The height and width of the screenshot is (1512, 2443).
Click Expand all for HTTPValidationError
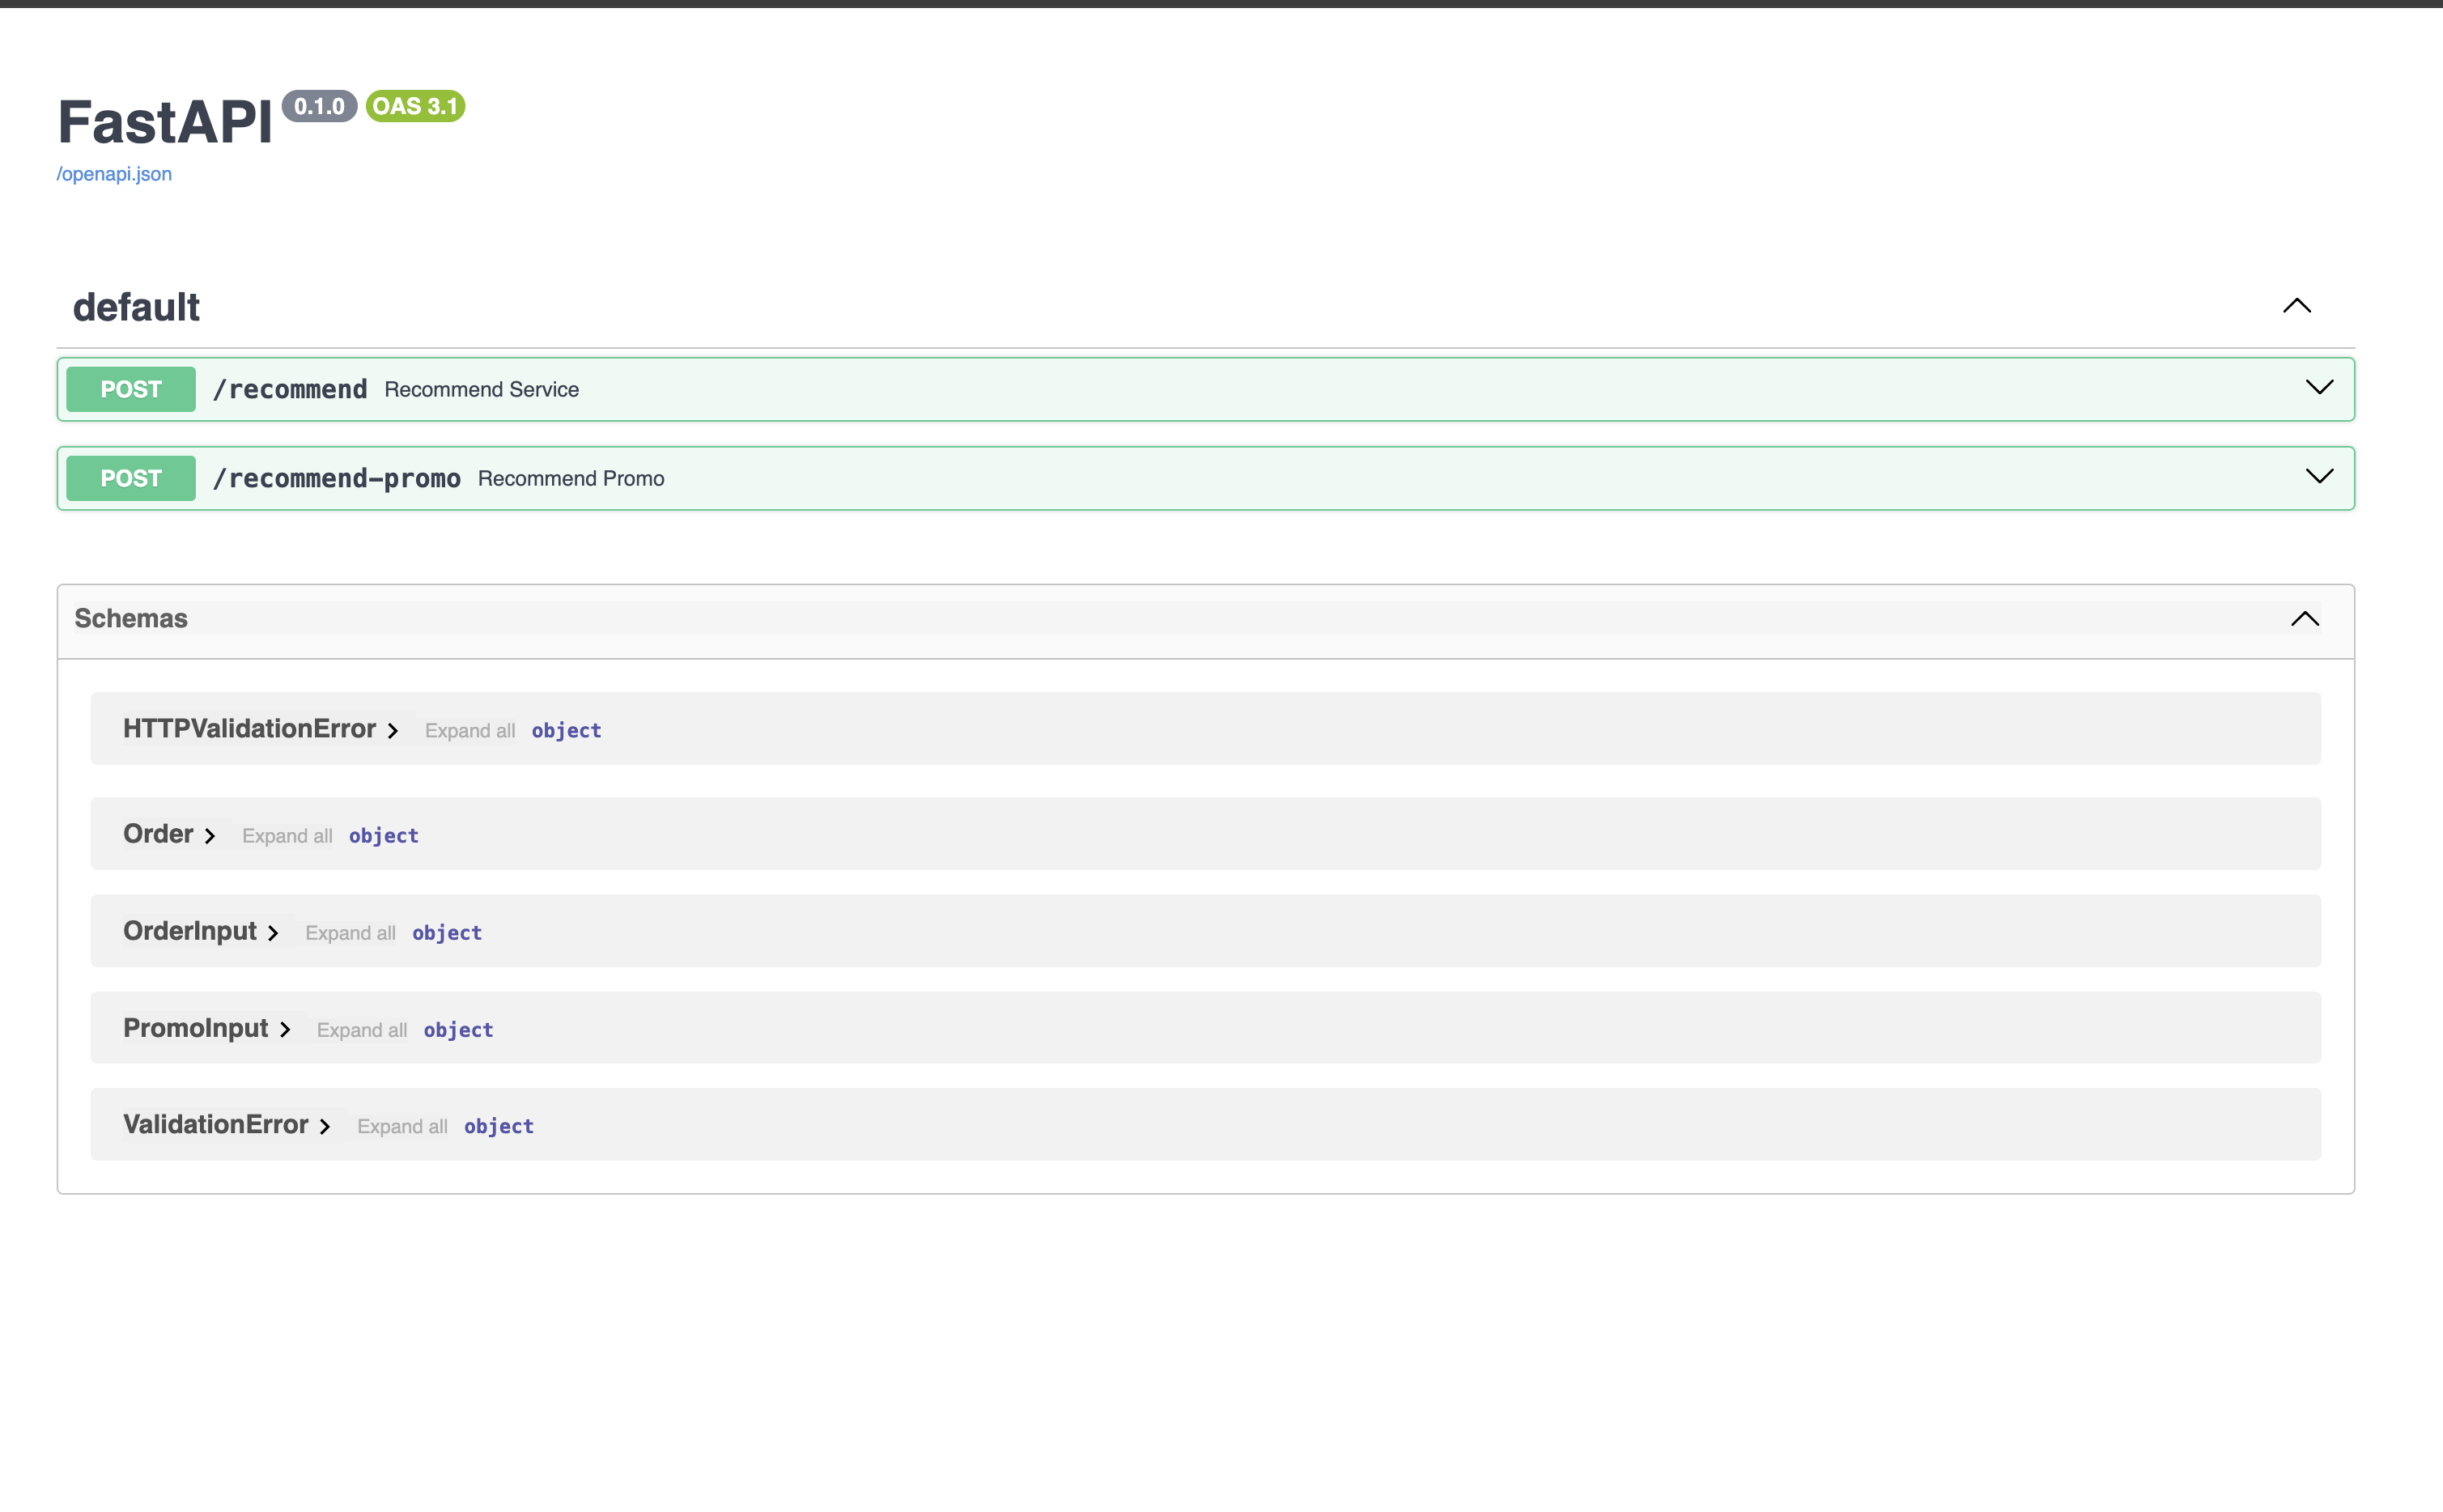[470, 731]
